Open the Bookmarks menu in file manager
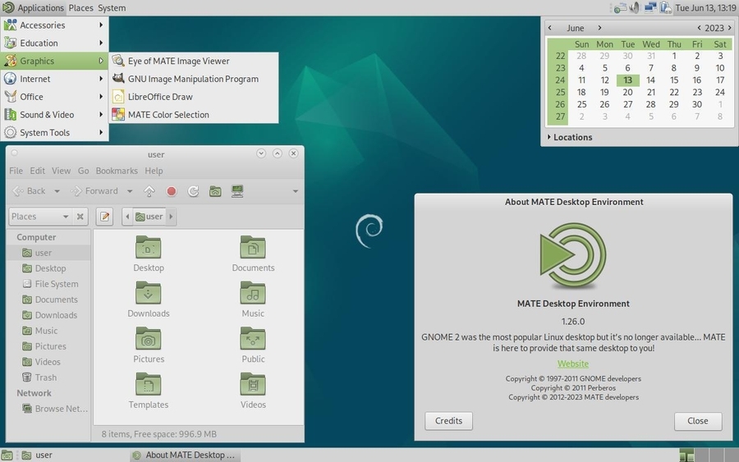The image size is (739, 462). pyautogui.click(x=117, y=171)
